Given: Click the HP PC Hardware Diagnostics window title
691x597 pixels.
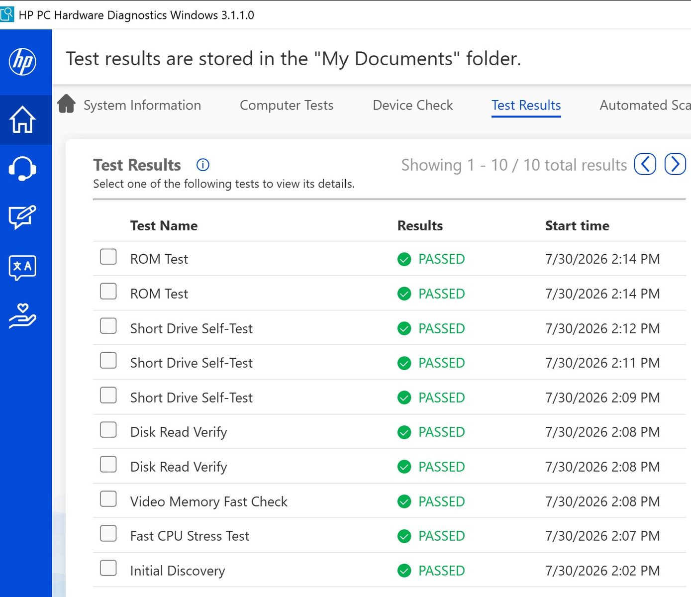Looking at the screenshot, I should pyautogui.click(x=136, y=15).
